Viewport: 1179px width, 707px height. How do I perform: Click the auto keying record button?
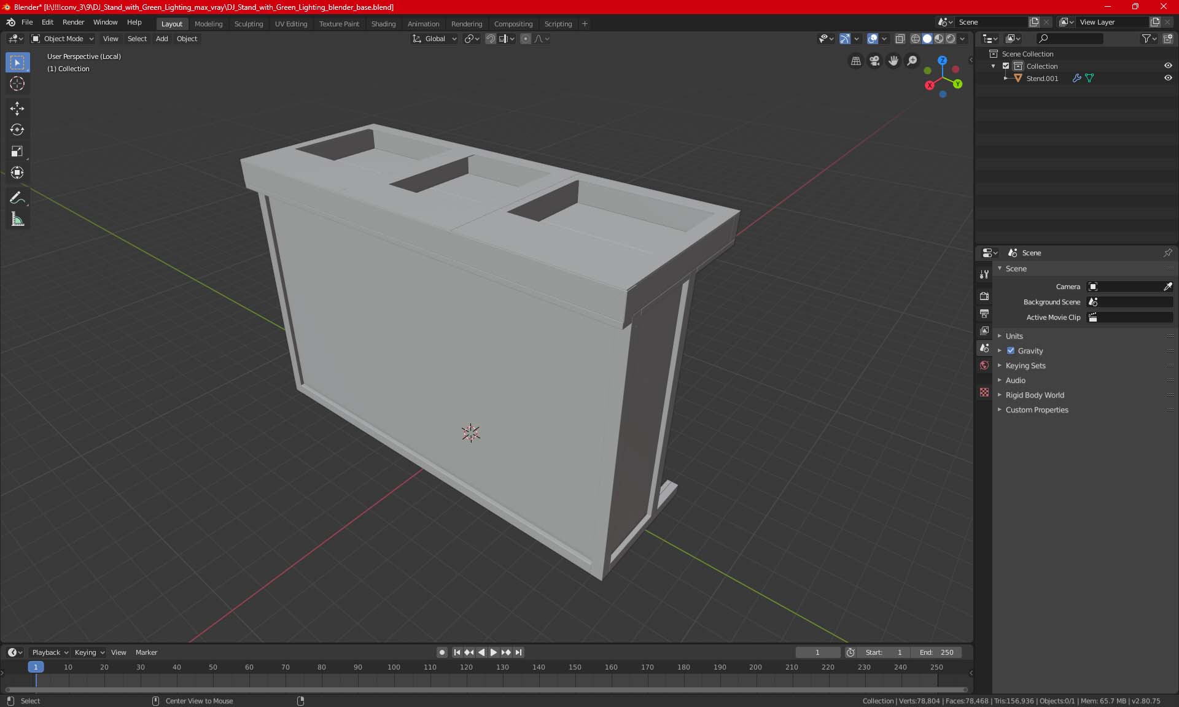tap(442, 652)
